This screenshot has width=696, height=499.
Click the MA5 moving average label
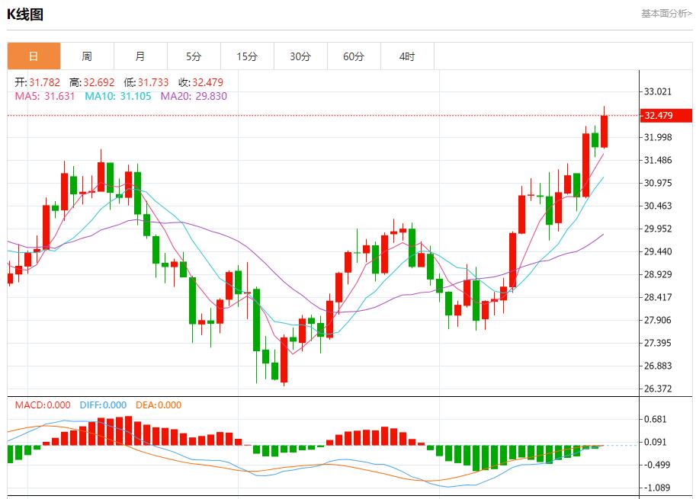pyautogui.click(x=29, y=96)
